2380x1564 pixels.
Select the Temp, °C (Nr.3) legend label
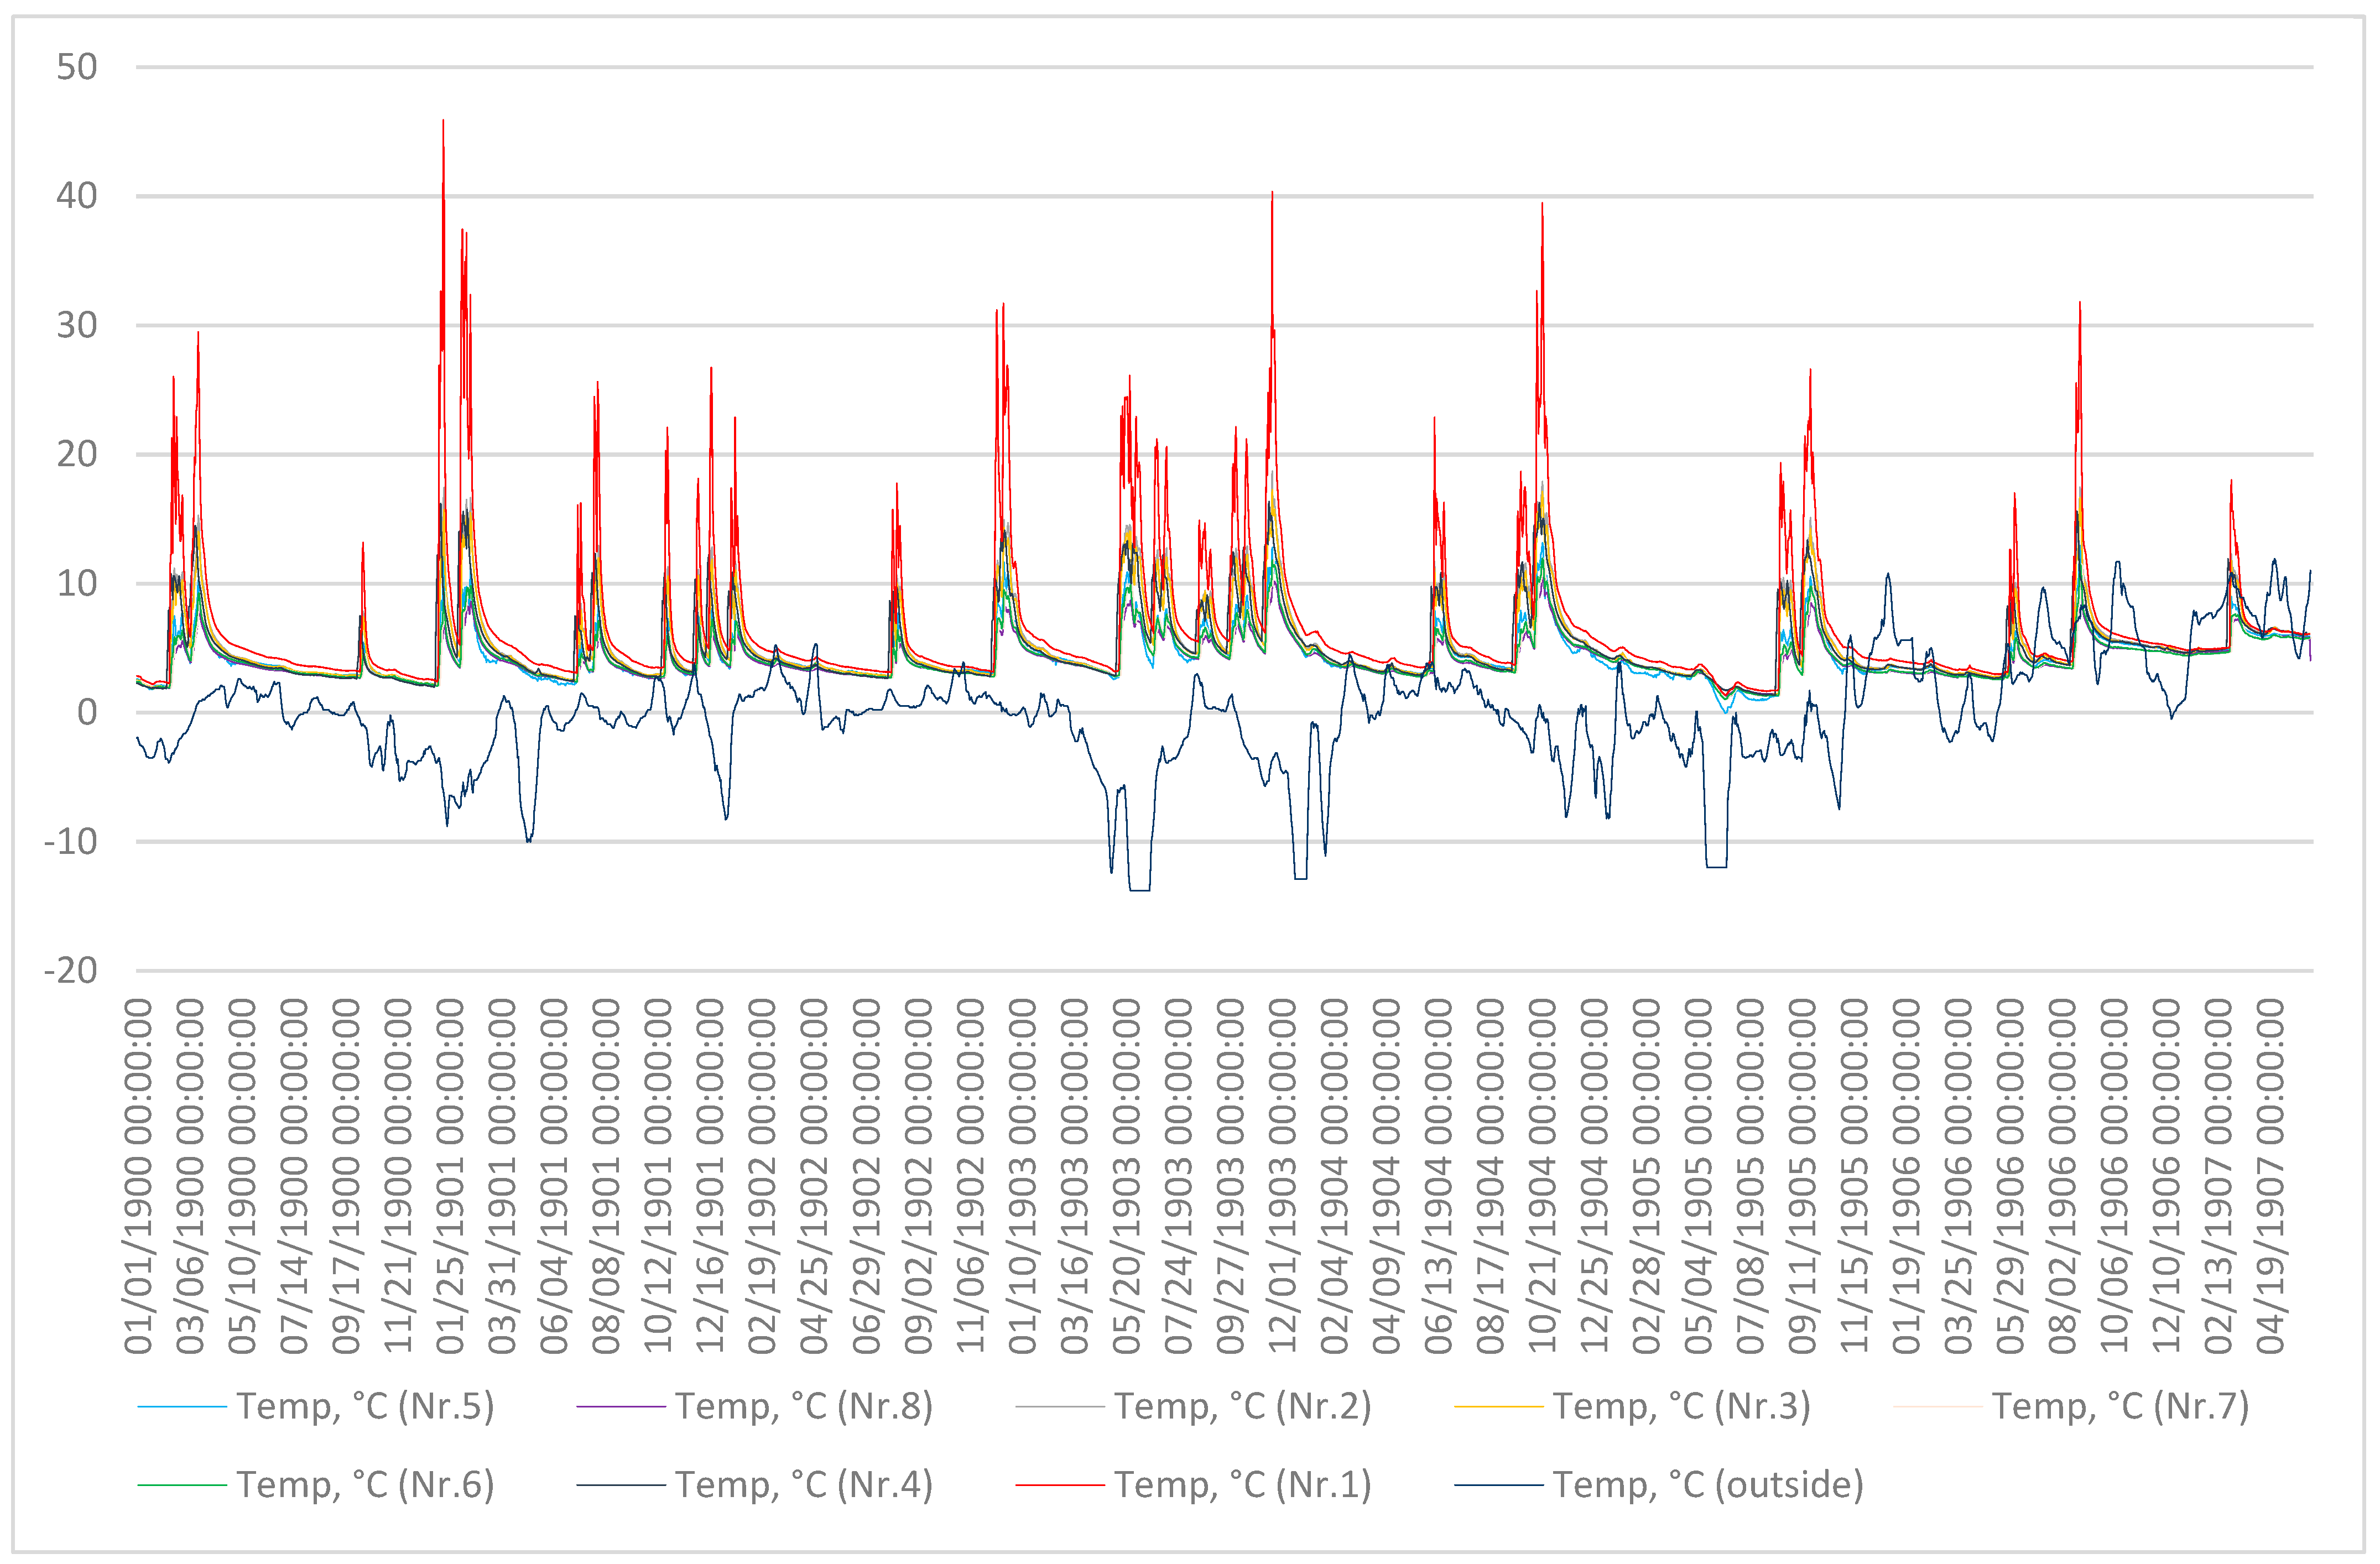pyautogui.click(x=1682, y=1406)
